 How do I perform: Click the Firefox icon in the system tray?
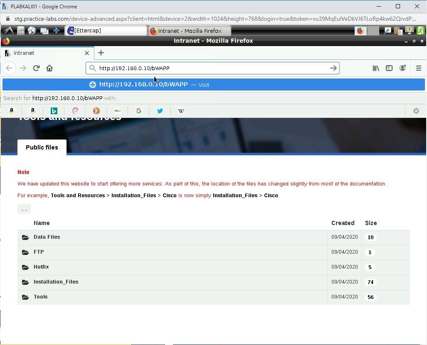[360, 31]
